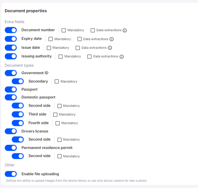Viewport: 198px width, 188px height.
Task: Toggle the Issue date extra field
Action: 11,47
